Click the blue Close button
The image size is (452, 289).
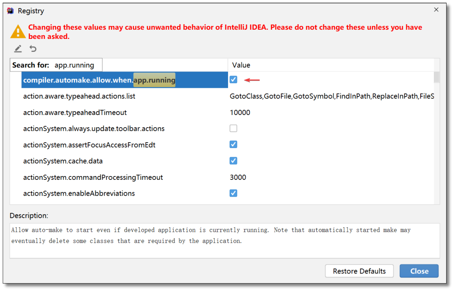tap(419, 271)
